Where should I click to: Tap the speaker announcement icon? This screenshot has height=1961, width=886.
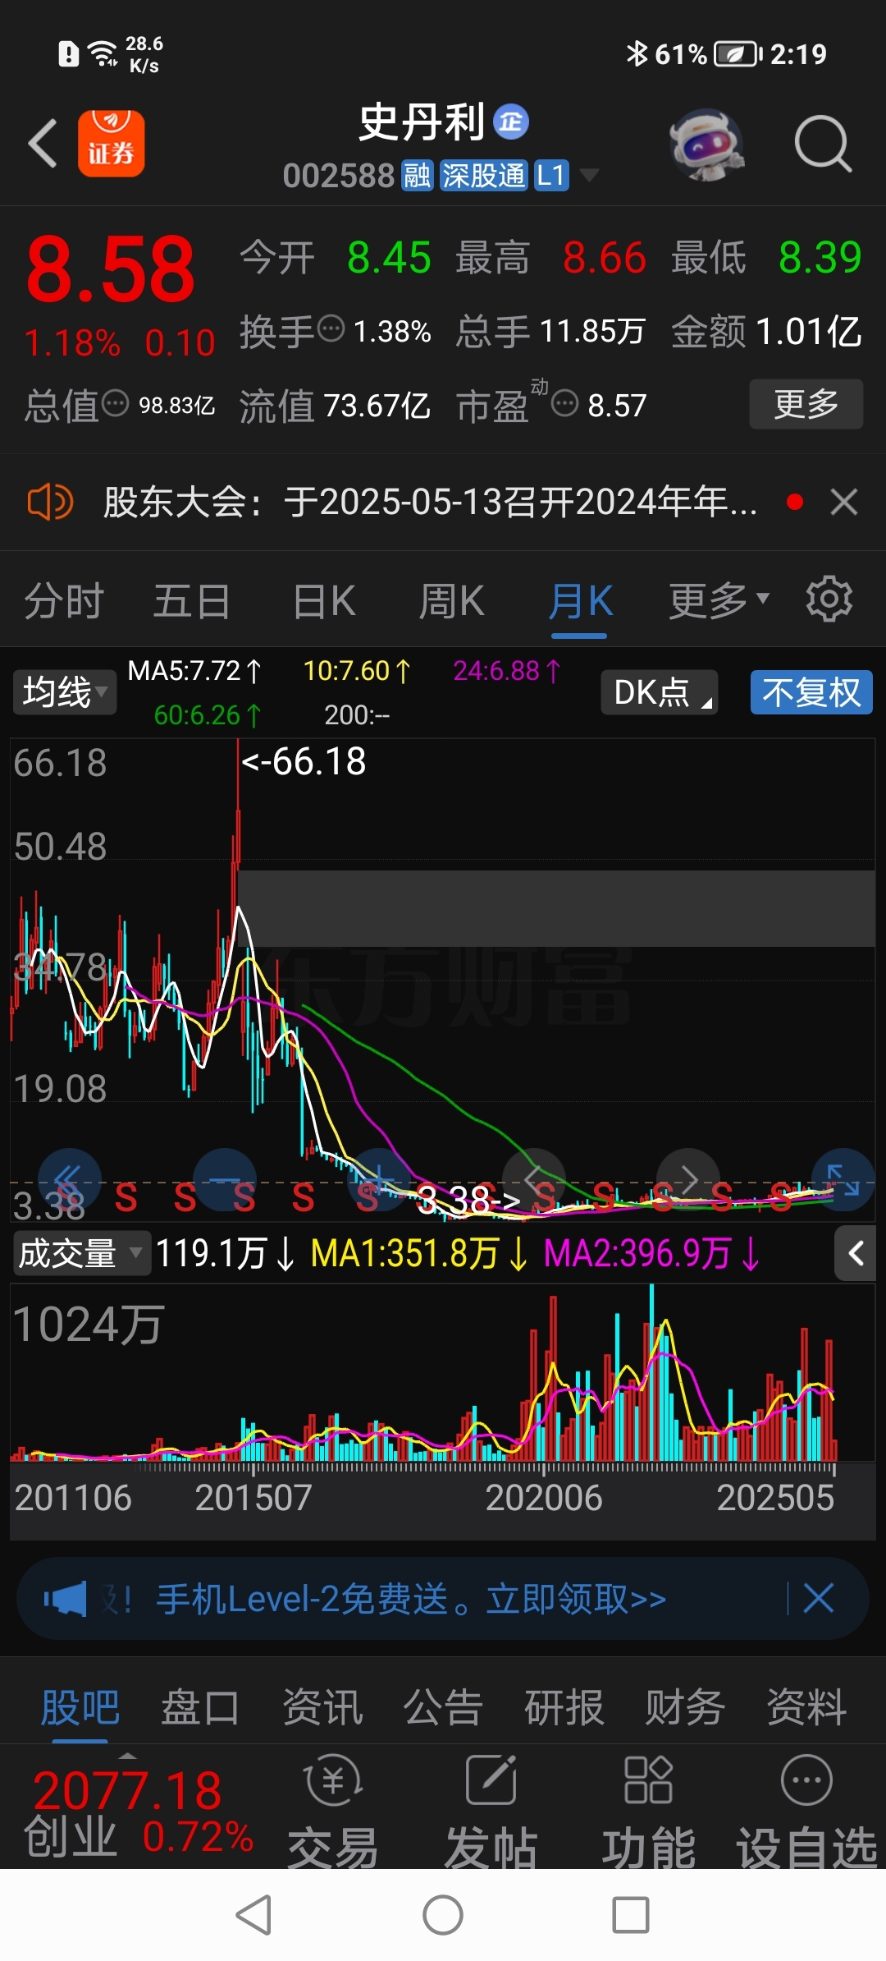click(50, 502)
